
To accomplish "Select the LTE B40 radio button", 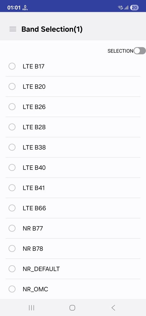I will coord(12,167).
